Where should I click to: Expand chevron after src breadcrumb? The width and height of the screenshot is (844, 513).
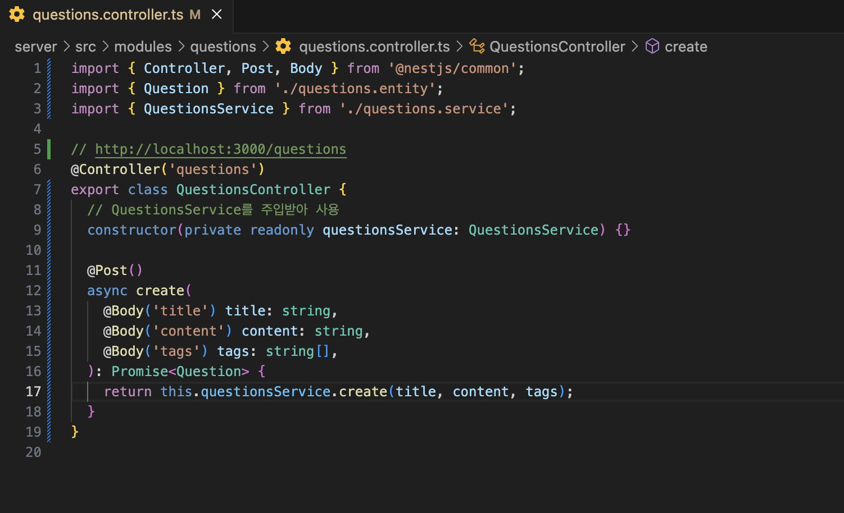pos(105,46)
